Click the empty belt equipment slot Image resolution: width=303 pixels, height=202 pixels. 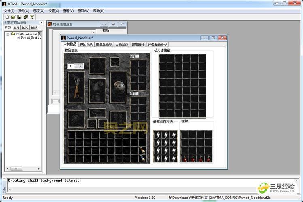(x=97, y=113)
